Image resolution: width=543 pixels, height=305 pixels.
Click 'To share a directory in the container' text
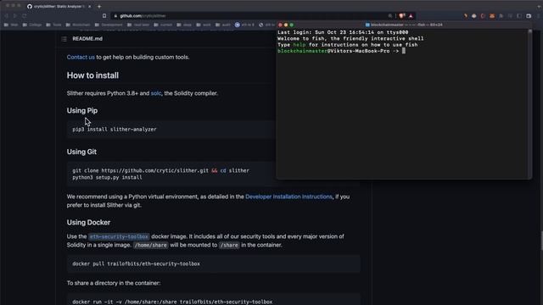pyautogui.click(x=114, y=283)
